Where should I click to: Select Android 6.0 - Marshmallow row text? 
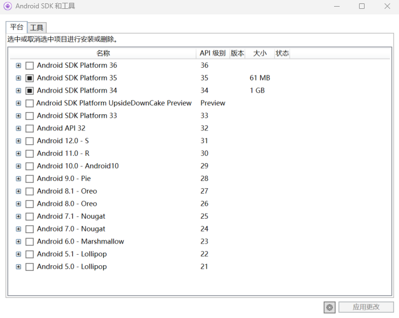pos(80,241)
